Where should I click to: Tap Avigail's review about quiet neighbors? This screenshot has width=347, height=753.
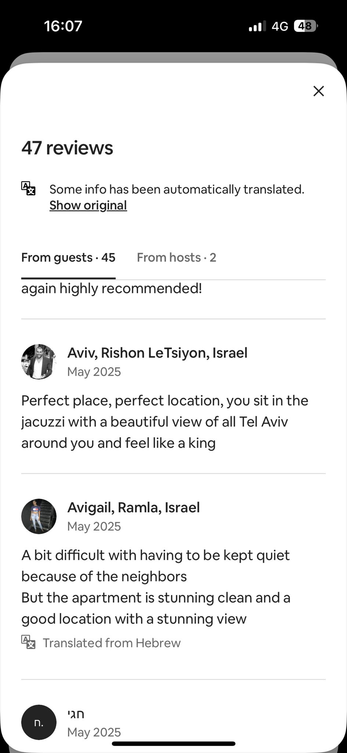[x=156, y=587]
